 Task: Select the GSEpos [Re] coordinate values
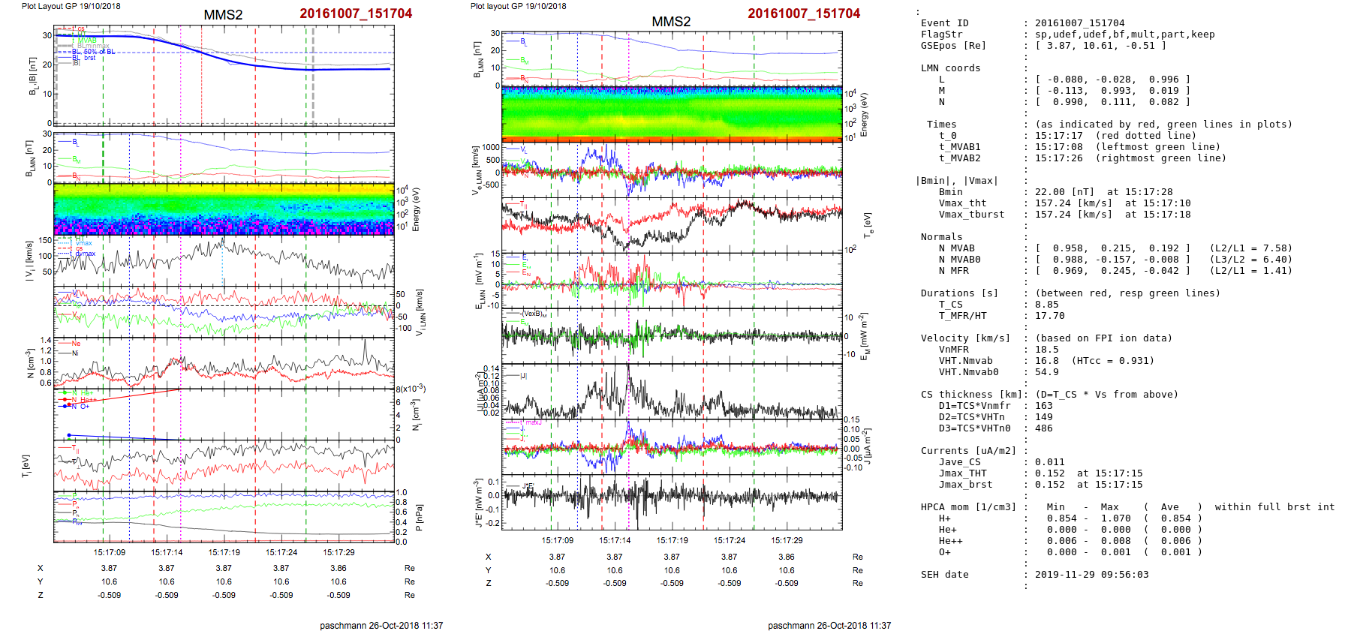pyautogui.click(x=1100, y=46)
